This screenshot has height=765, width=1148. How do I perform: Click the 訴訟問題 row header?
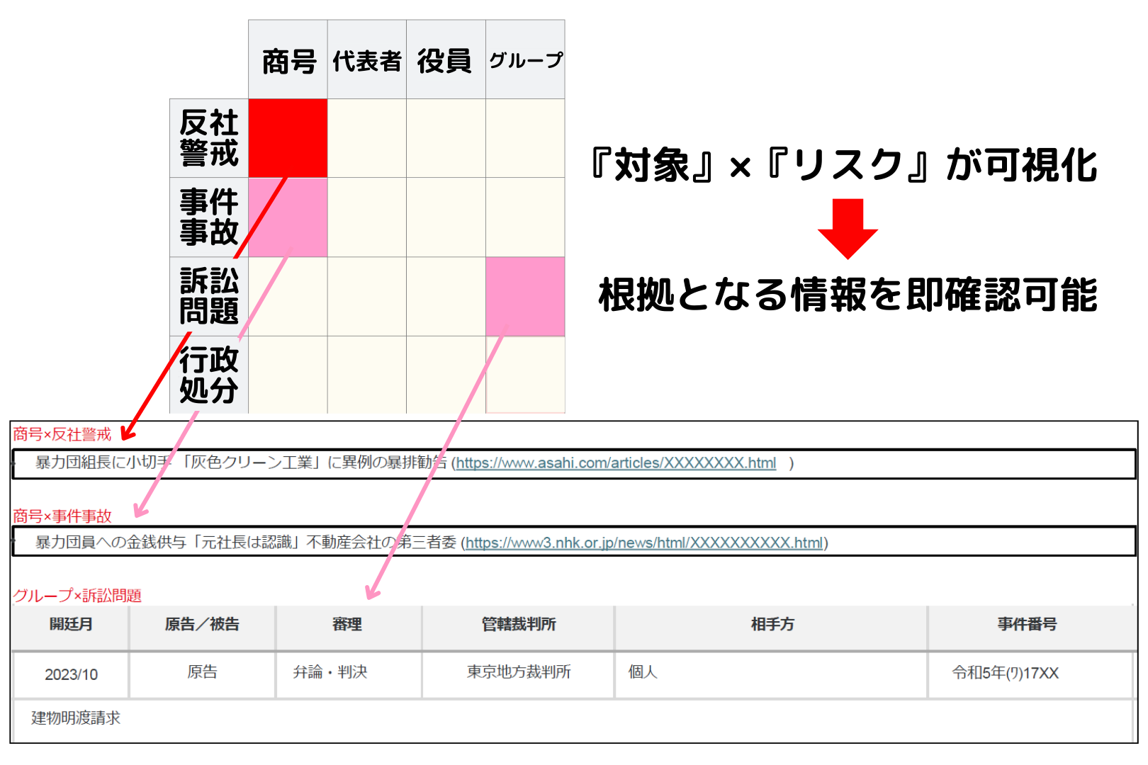209,296
